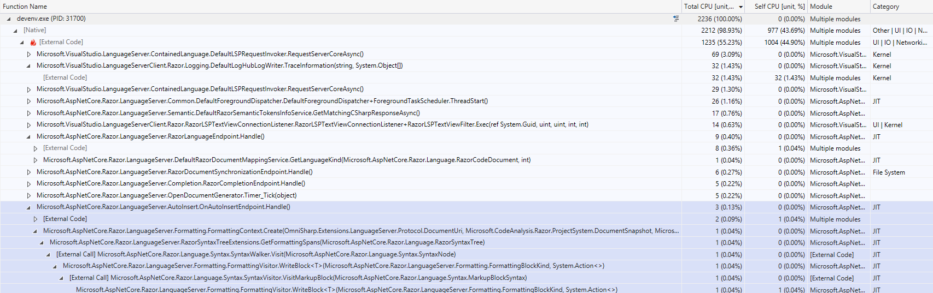Expand [External Code] under OnAutoInsertEndpoint.Handle
Image resolution: width=933 pixels, height=293 pixels.
pos(35,219)
